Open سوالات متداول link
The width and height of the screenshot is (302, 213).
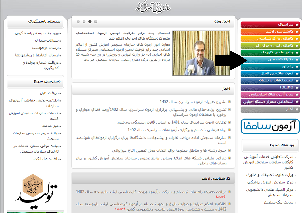[x=47, y=40]
